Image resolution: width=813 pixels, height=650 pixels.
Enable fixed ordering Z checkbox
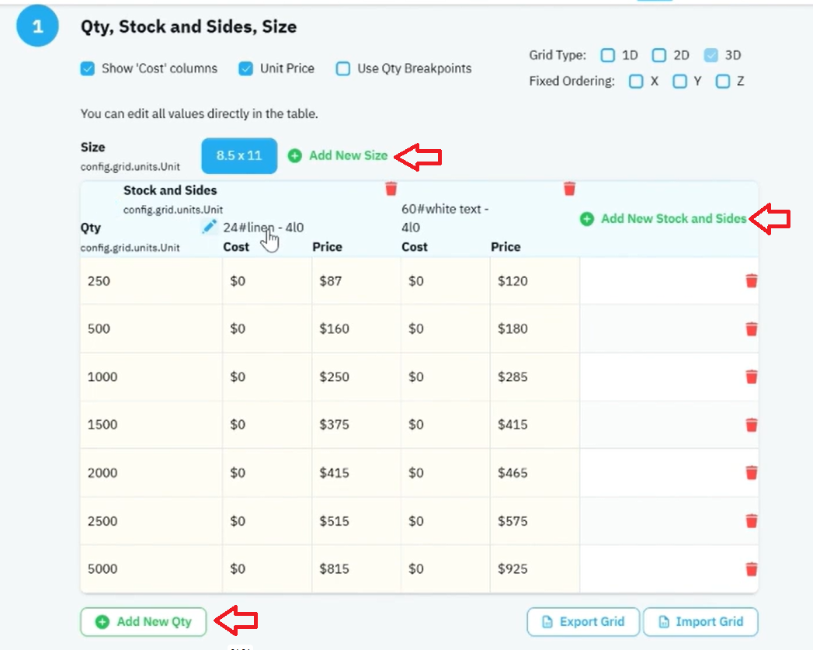click(x=723, y=81)
